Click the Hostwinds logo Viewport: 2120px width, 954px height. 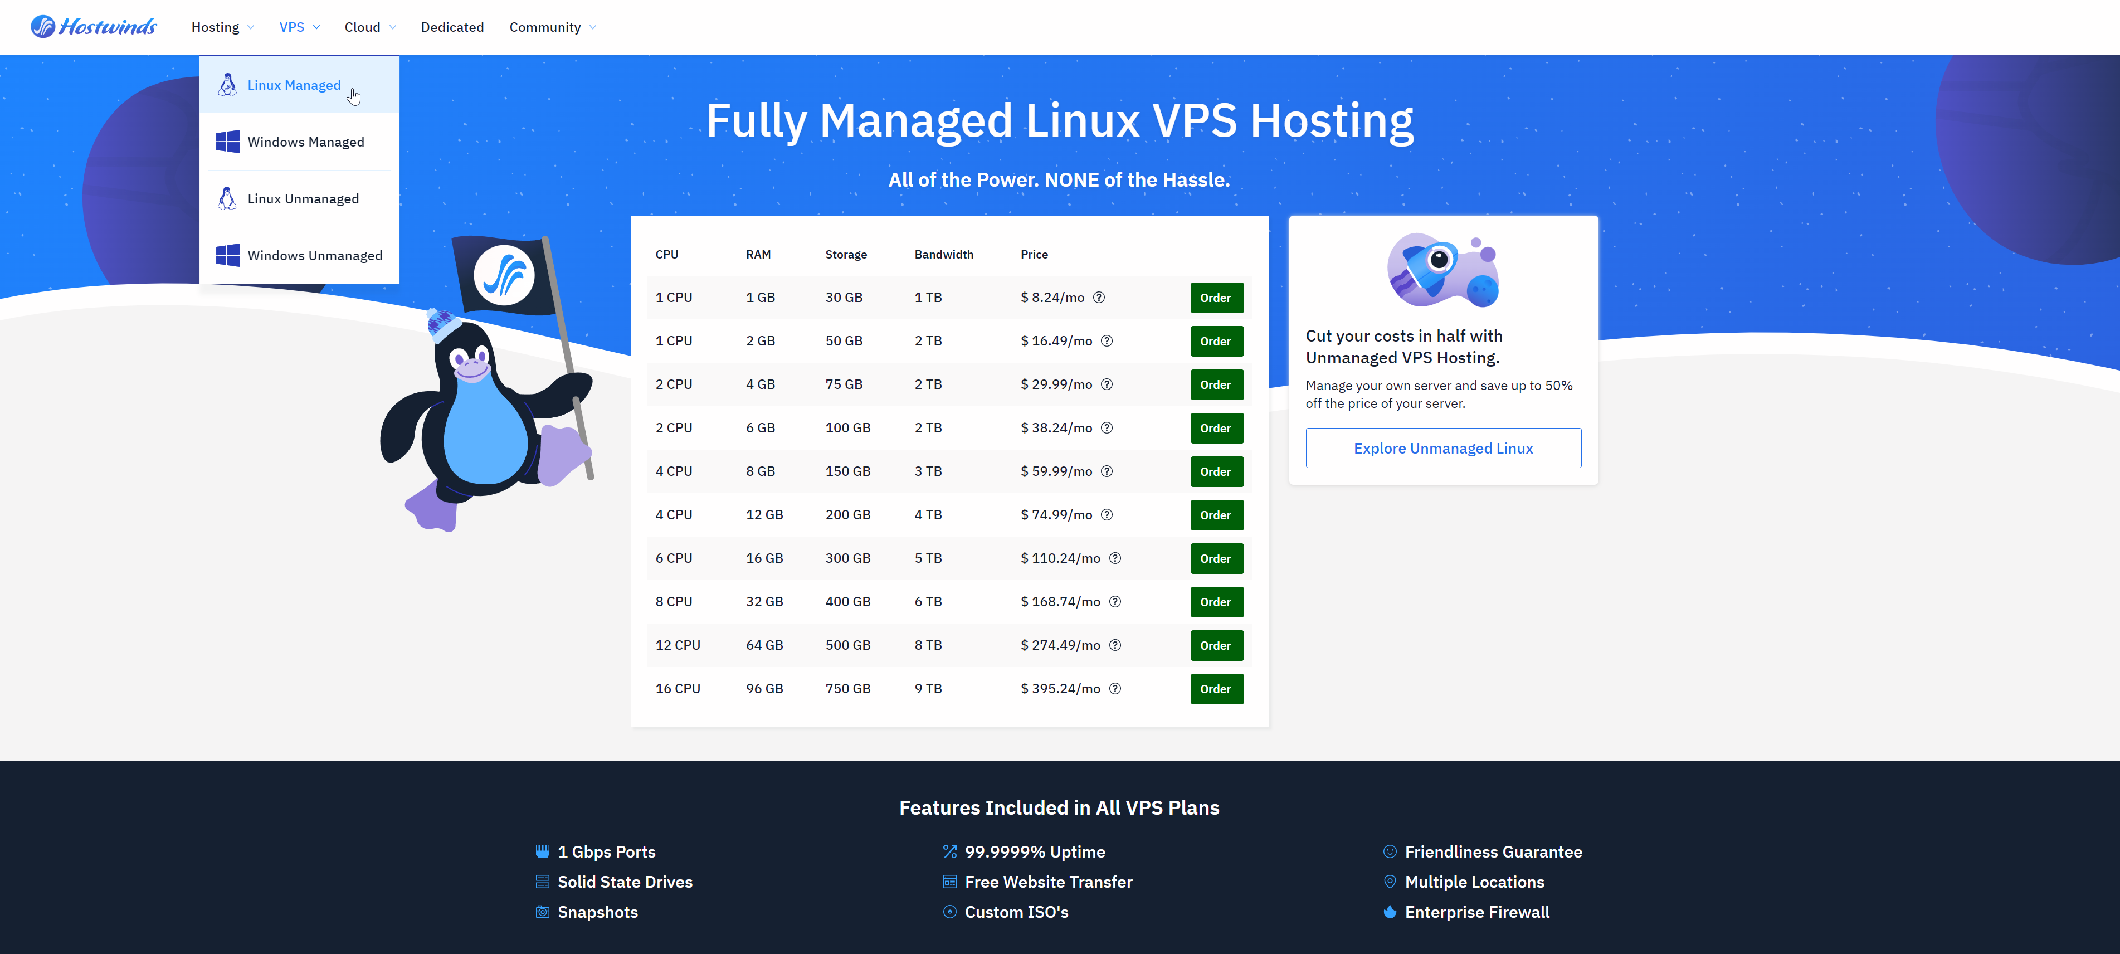94,27
